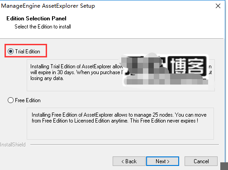Click the Free Edition description box
This screenshot has width=228, height=170.
pyautogui.click(x=120, y=123)
